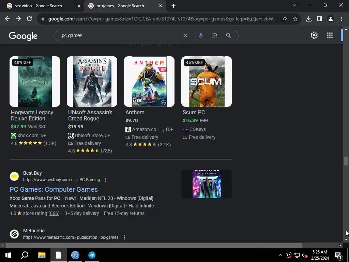Open Chrome downloads icon

(x=309, y=19)
